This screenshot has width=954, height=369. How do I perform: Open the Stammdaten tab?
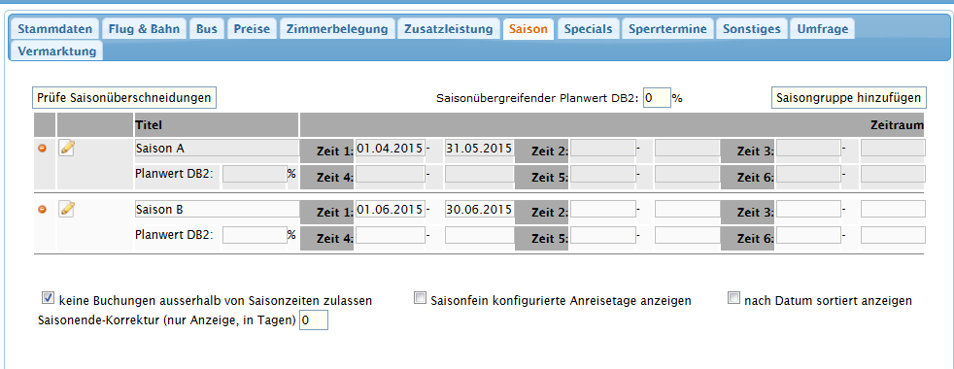pyautogui.click(x=54, y=28)
